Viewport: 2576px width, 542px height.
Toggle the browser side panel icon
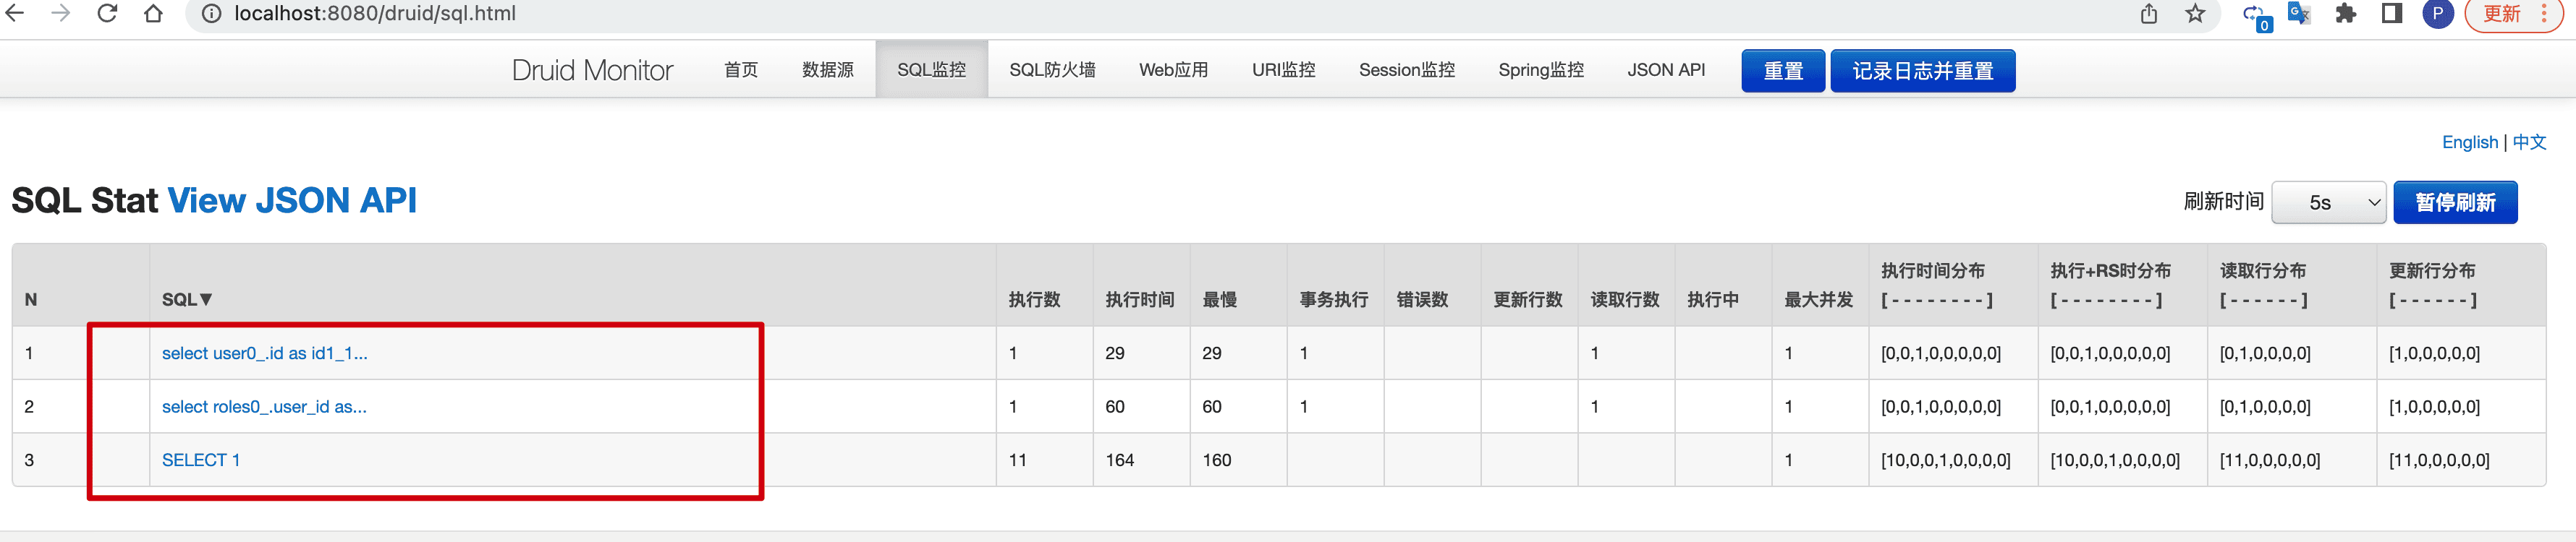pos(2391,14)
